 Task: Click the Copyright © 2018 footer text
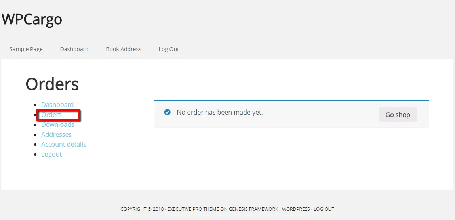(142, 209)
